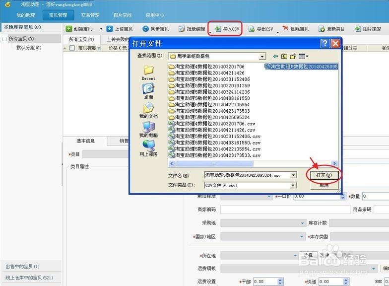Toggle the select-all checkbox beside 宝贝标题
The width and height of the screenshot is (389, 286).
(72, 48)
